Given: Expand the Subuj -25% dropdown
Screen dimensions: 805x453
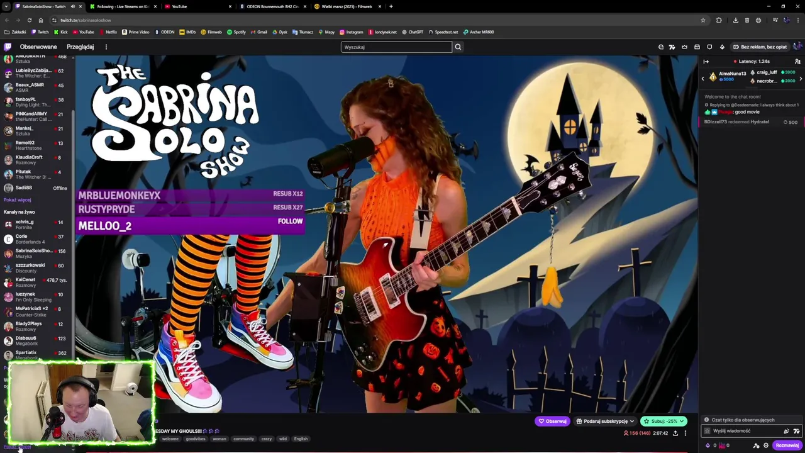Looking at the screenshot, I should click(x=682, y=421).
